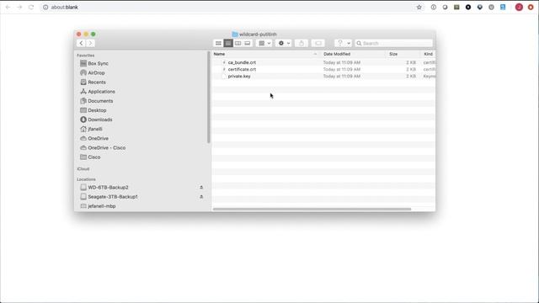This screenshot has width=539, height=303.
Task: Click the page info icon in address bar
Action: (x=45, y=8)
